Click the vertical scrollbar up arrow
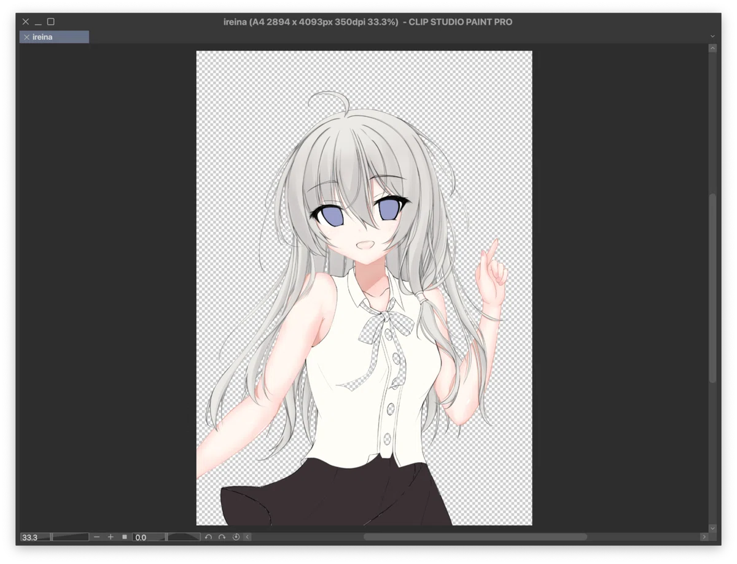Screen dimensions: 737x564 click(x=712, y=48)
